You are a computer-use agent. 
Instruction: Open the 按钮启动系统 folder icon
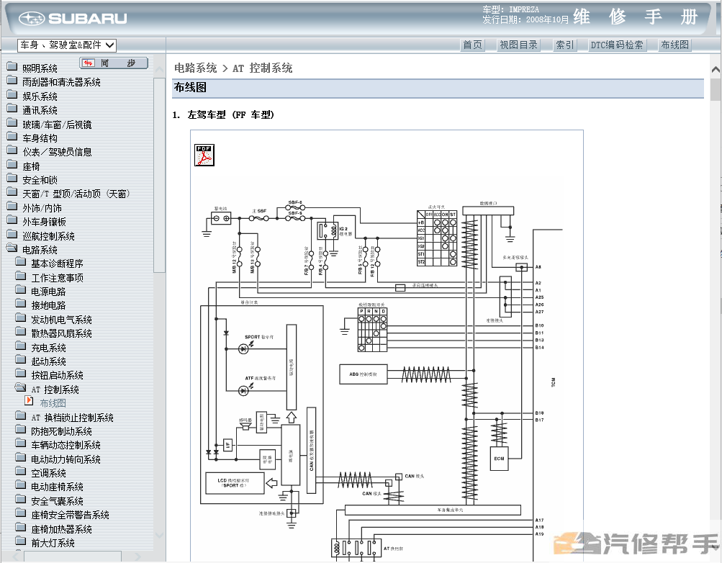(20, 374)
